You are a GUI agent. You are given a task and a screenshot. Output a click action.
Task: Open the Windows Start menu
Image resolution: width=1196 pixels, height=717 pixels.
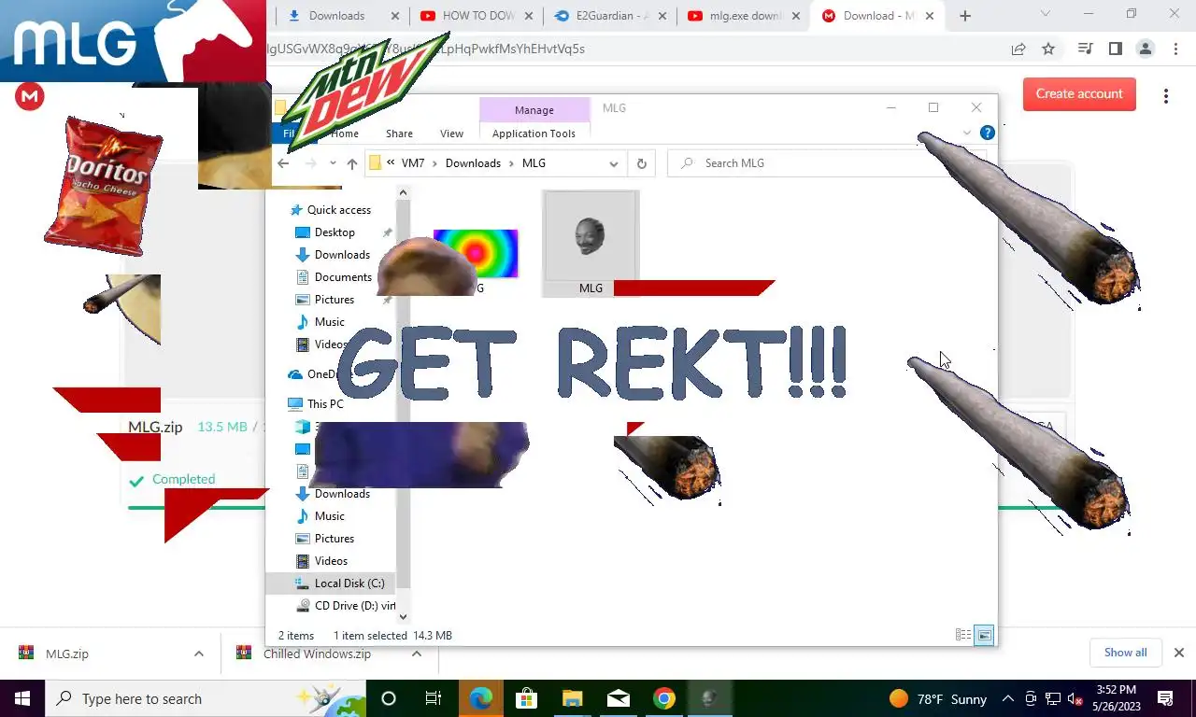pos(21,698)
